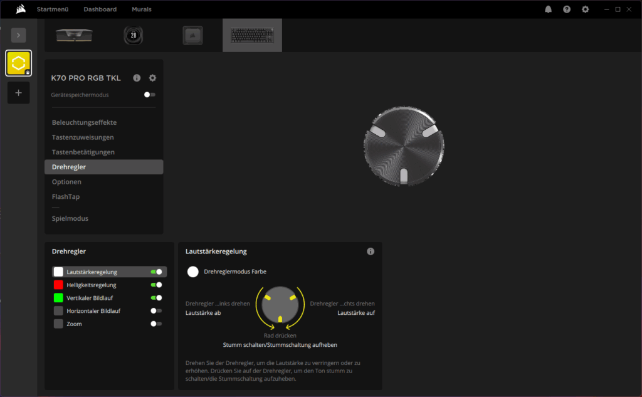Screen dimensions: 642x397
Task: Expand the left sidebar with chevron
Action: [x=18, y=35]
